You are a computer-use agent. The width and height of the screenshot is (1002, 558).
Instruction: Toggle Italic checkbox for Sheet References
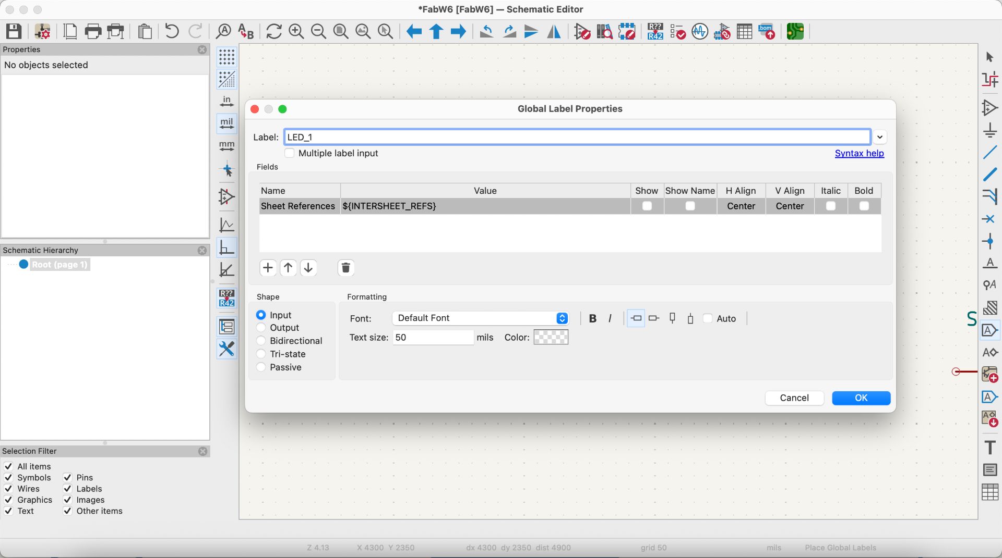click(x=831, y=206)
